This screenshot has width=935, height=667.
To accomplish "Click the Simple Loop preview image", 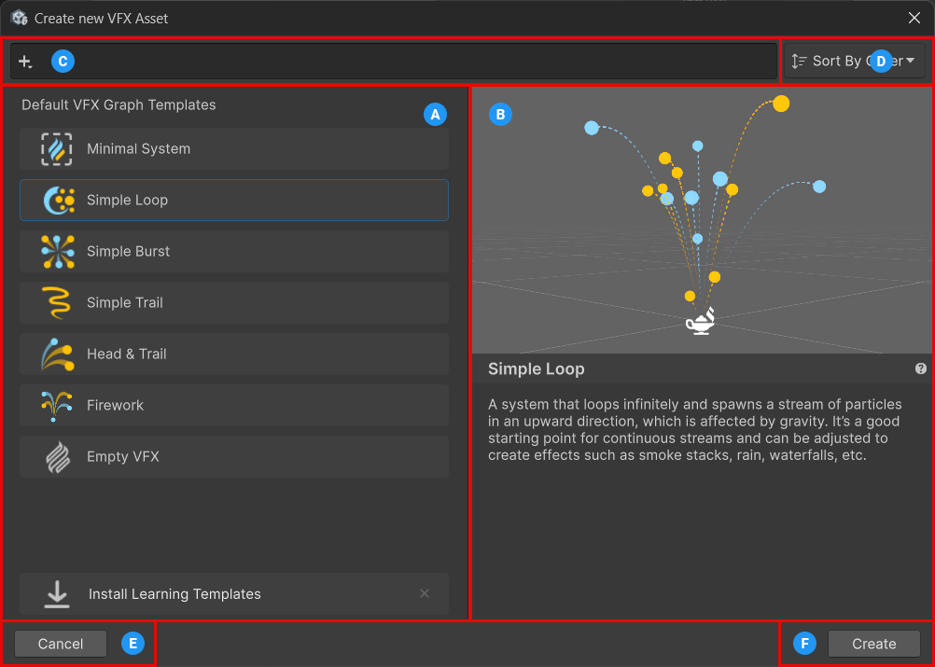I will (x=702, y=221).
